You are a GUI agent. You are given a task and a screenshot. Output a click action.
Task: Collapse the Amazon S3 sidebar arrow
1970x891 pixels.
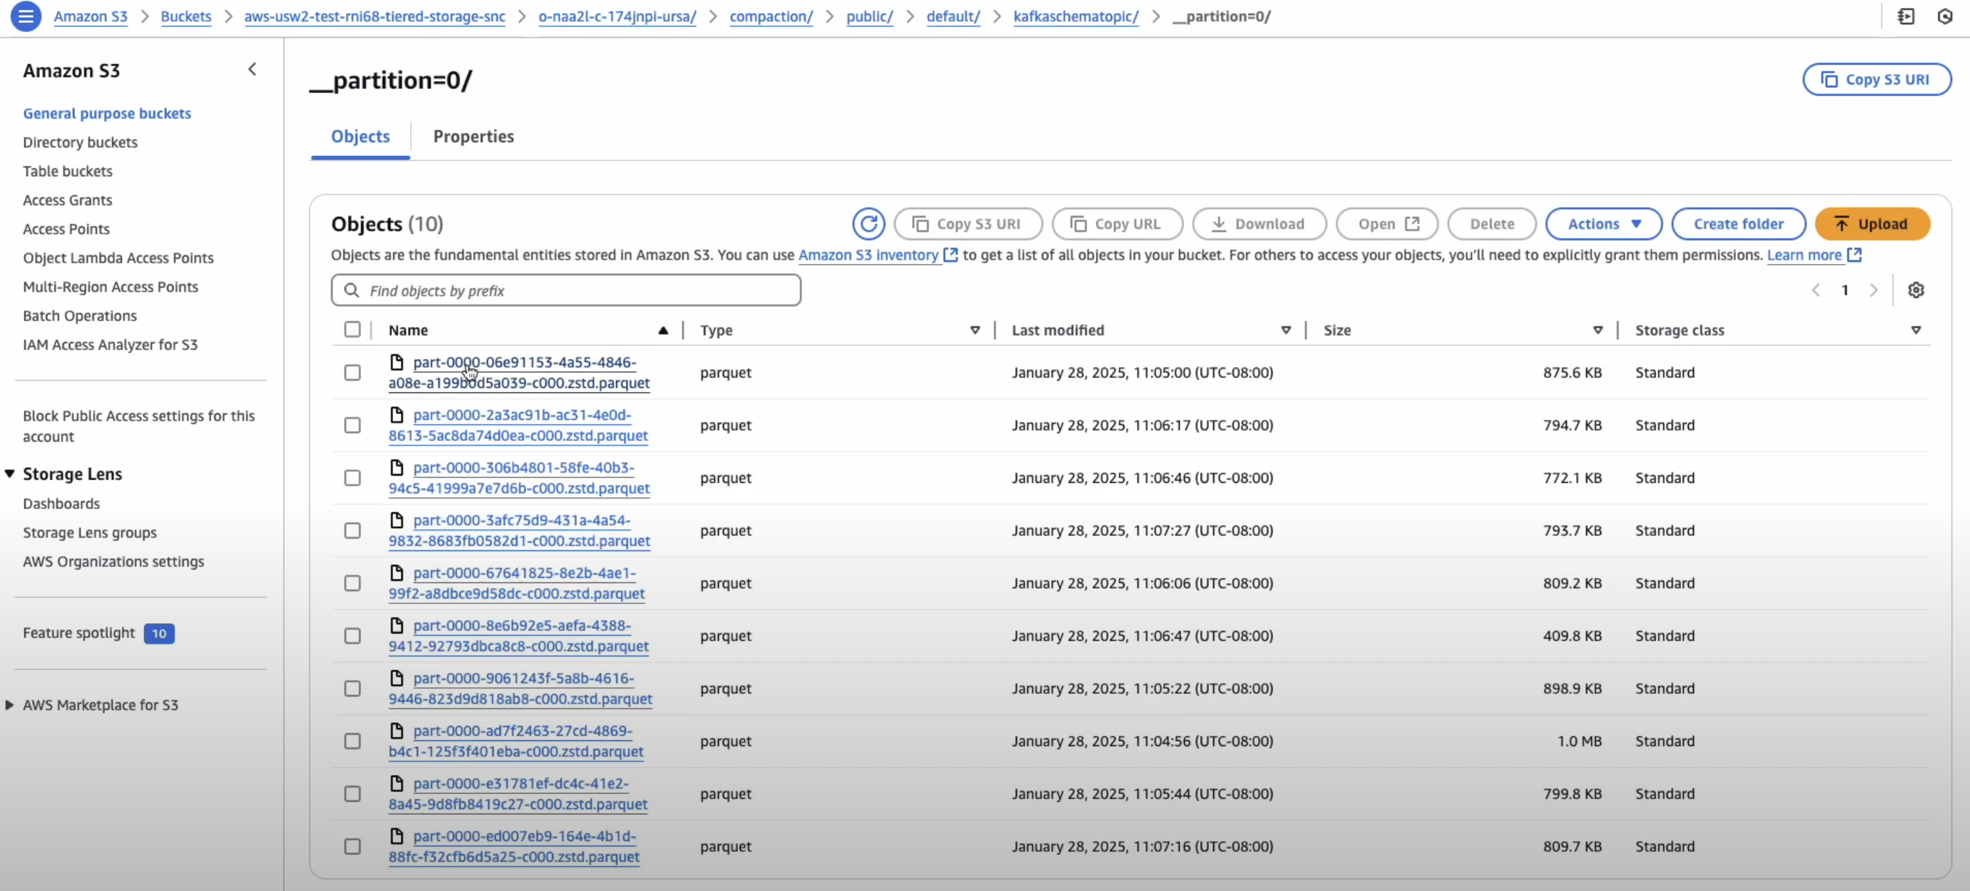coord(252,69)
